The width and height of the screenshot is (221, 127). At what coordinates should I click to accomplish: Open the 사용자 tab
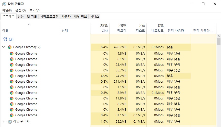click(x=66, y=17)
